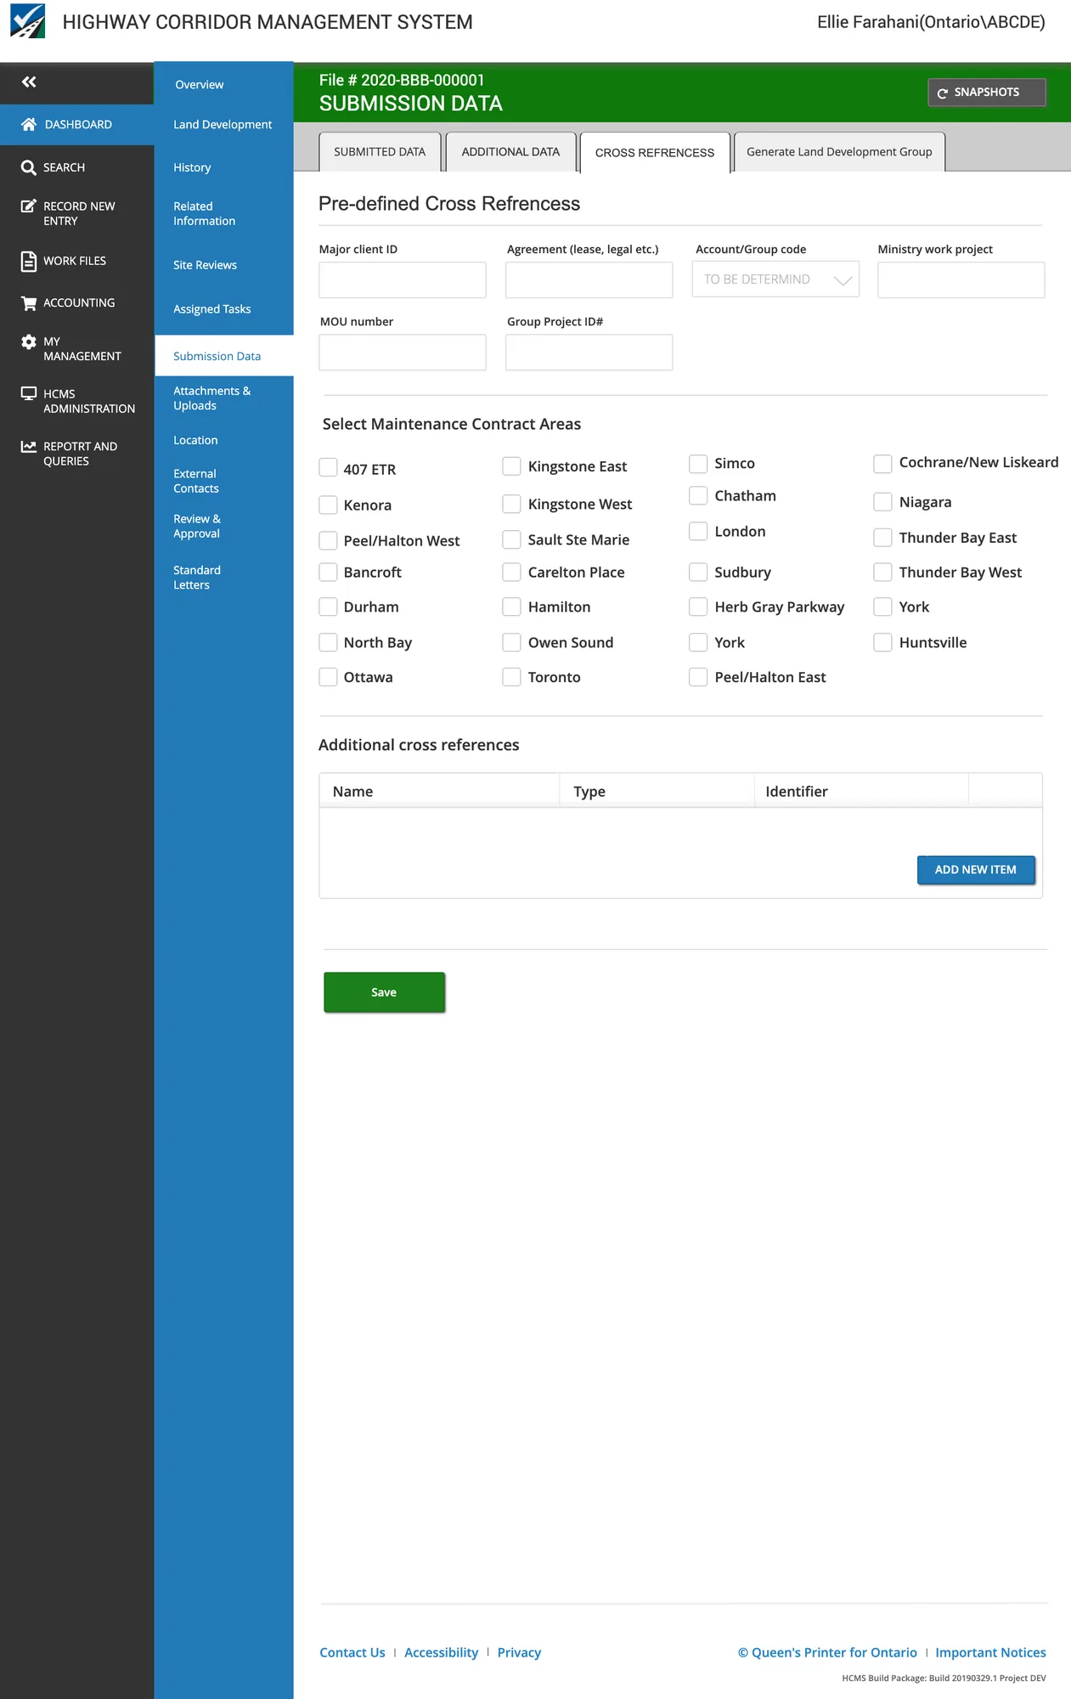This screenshot has height=1699, width=1071.
Task: Check the Huntsville checkbox
Action: click(x=882, y=642)
